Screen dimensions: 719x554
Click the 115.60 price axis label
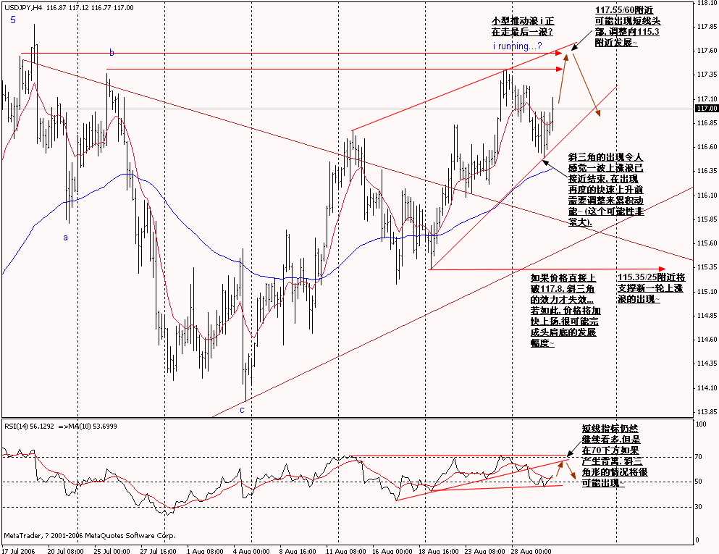(x=707, y=243)
